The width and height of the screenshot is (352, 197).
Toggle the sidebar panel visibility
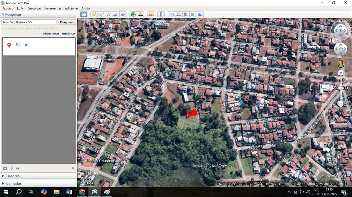[x=84, y=14]
